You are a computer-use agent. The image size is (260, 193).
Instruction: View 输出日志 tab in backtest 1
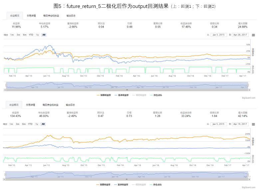coord(71,16)
